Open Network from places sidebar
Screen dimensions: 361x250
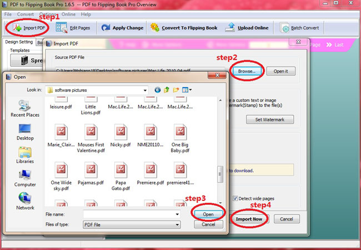pyautogui.click(x=25, y=202)
